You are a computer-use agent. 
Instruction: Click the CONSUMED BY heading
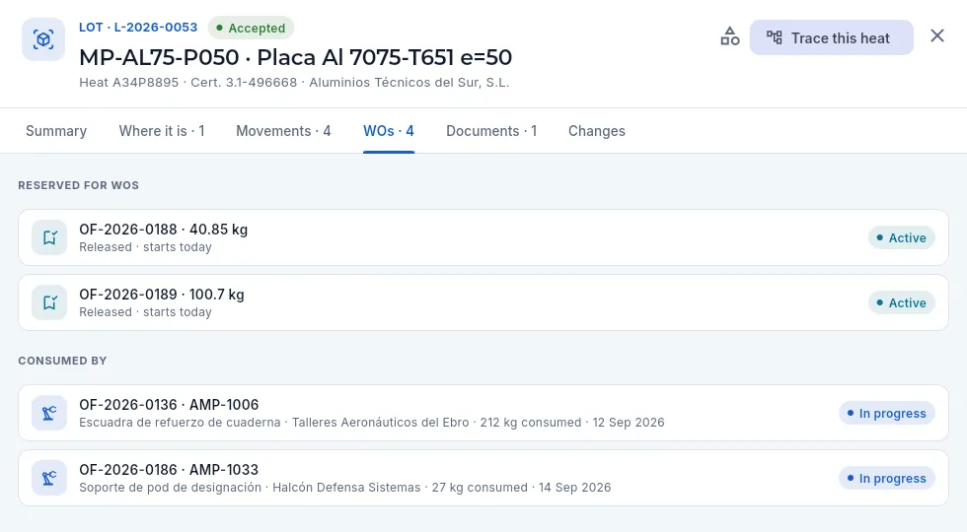[x=62, y=361]
